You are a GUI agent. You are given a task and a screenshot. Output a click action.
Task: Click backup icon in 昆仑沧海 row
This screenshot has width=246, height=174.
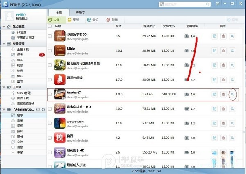click(214, 65)
